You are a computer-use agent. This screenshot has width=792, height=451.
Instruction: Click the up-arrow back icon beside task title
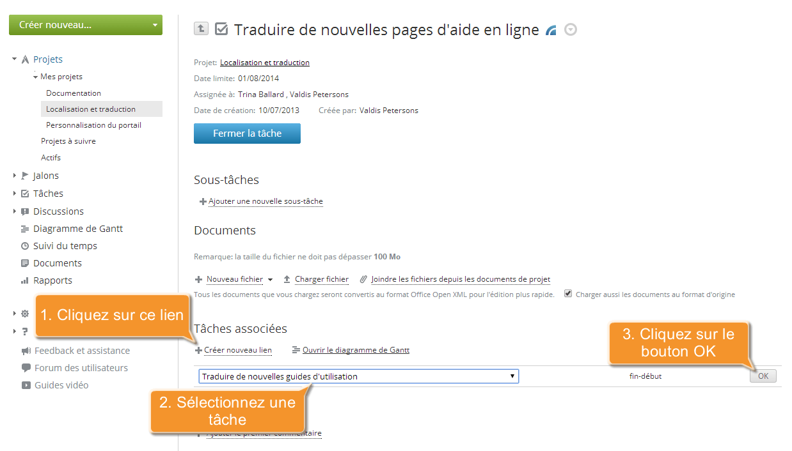(201, 29)
